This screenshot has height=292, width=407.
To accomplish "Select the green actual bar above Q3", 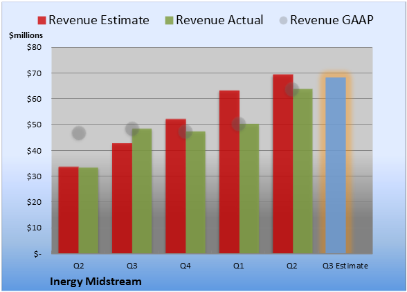I will coord(142,191).
